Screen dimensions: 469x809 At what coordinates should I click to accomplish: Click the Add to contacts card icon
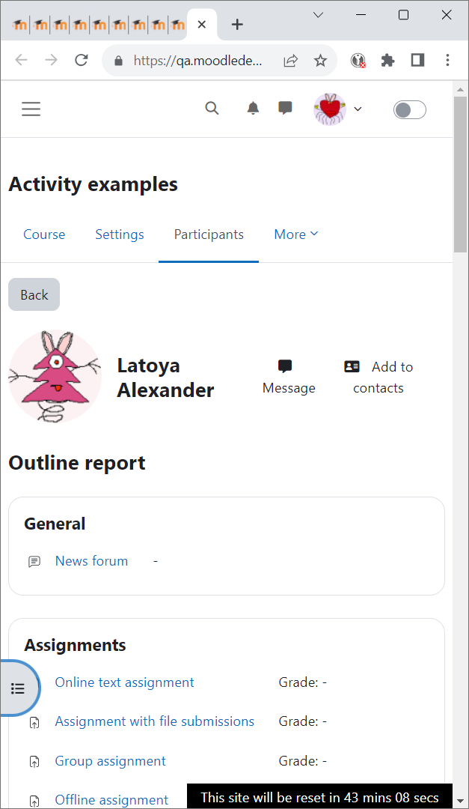click(x=352, y=366)
